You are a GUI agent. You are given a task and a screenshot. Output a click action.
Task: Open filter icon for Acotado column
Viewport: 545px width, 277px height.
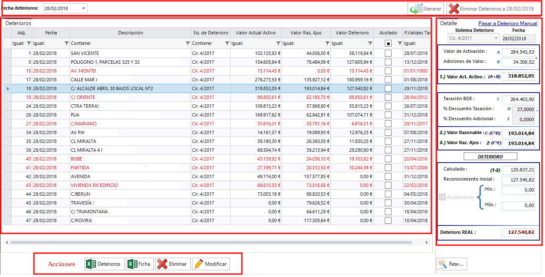coord(400,43)
